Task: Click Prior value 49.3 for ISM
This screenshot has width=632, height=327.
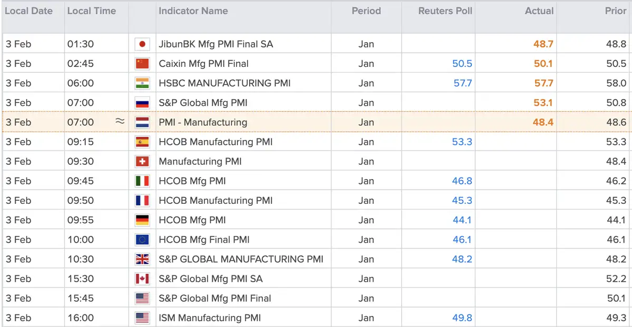Action: (616, 318)
